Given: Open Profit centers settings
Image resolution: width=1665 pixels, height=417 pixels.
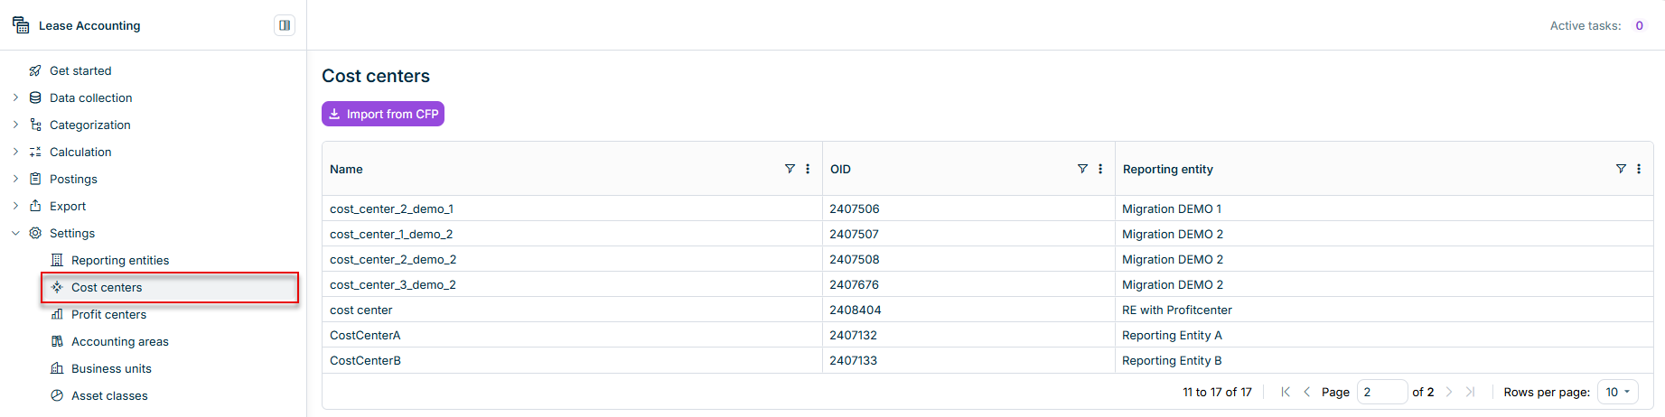Looking at the screenshot, I should coord(108,314).
